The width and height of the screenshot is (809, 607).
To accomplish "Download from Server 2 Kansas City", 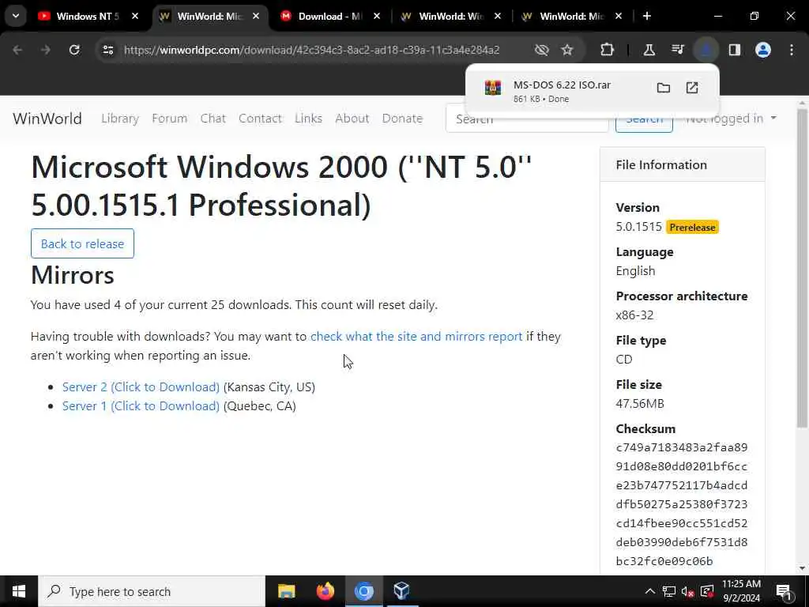I will click(x=141, y=387).
